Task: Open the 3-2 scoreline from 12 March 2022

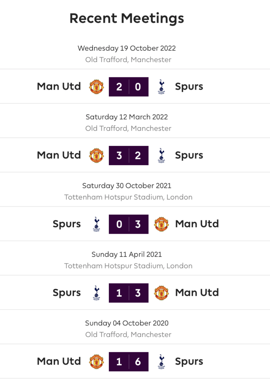Action: pyautogui.click(x=129, y=156)
